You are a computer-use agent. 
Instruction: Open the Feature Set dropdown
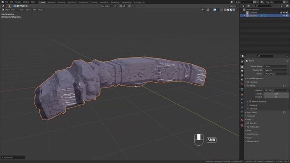click(276, 70)
